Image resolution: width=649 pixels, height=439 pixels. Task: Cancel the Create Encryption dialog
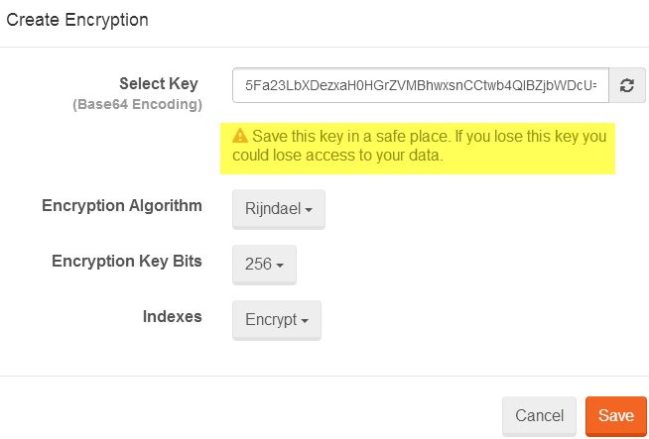pos(539,416)
